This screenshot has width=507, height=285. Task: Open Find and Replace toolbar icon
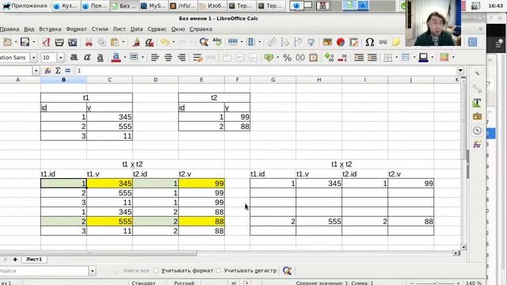click(x=204, y=42)
